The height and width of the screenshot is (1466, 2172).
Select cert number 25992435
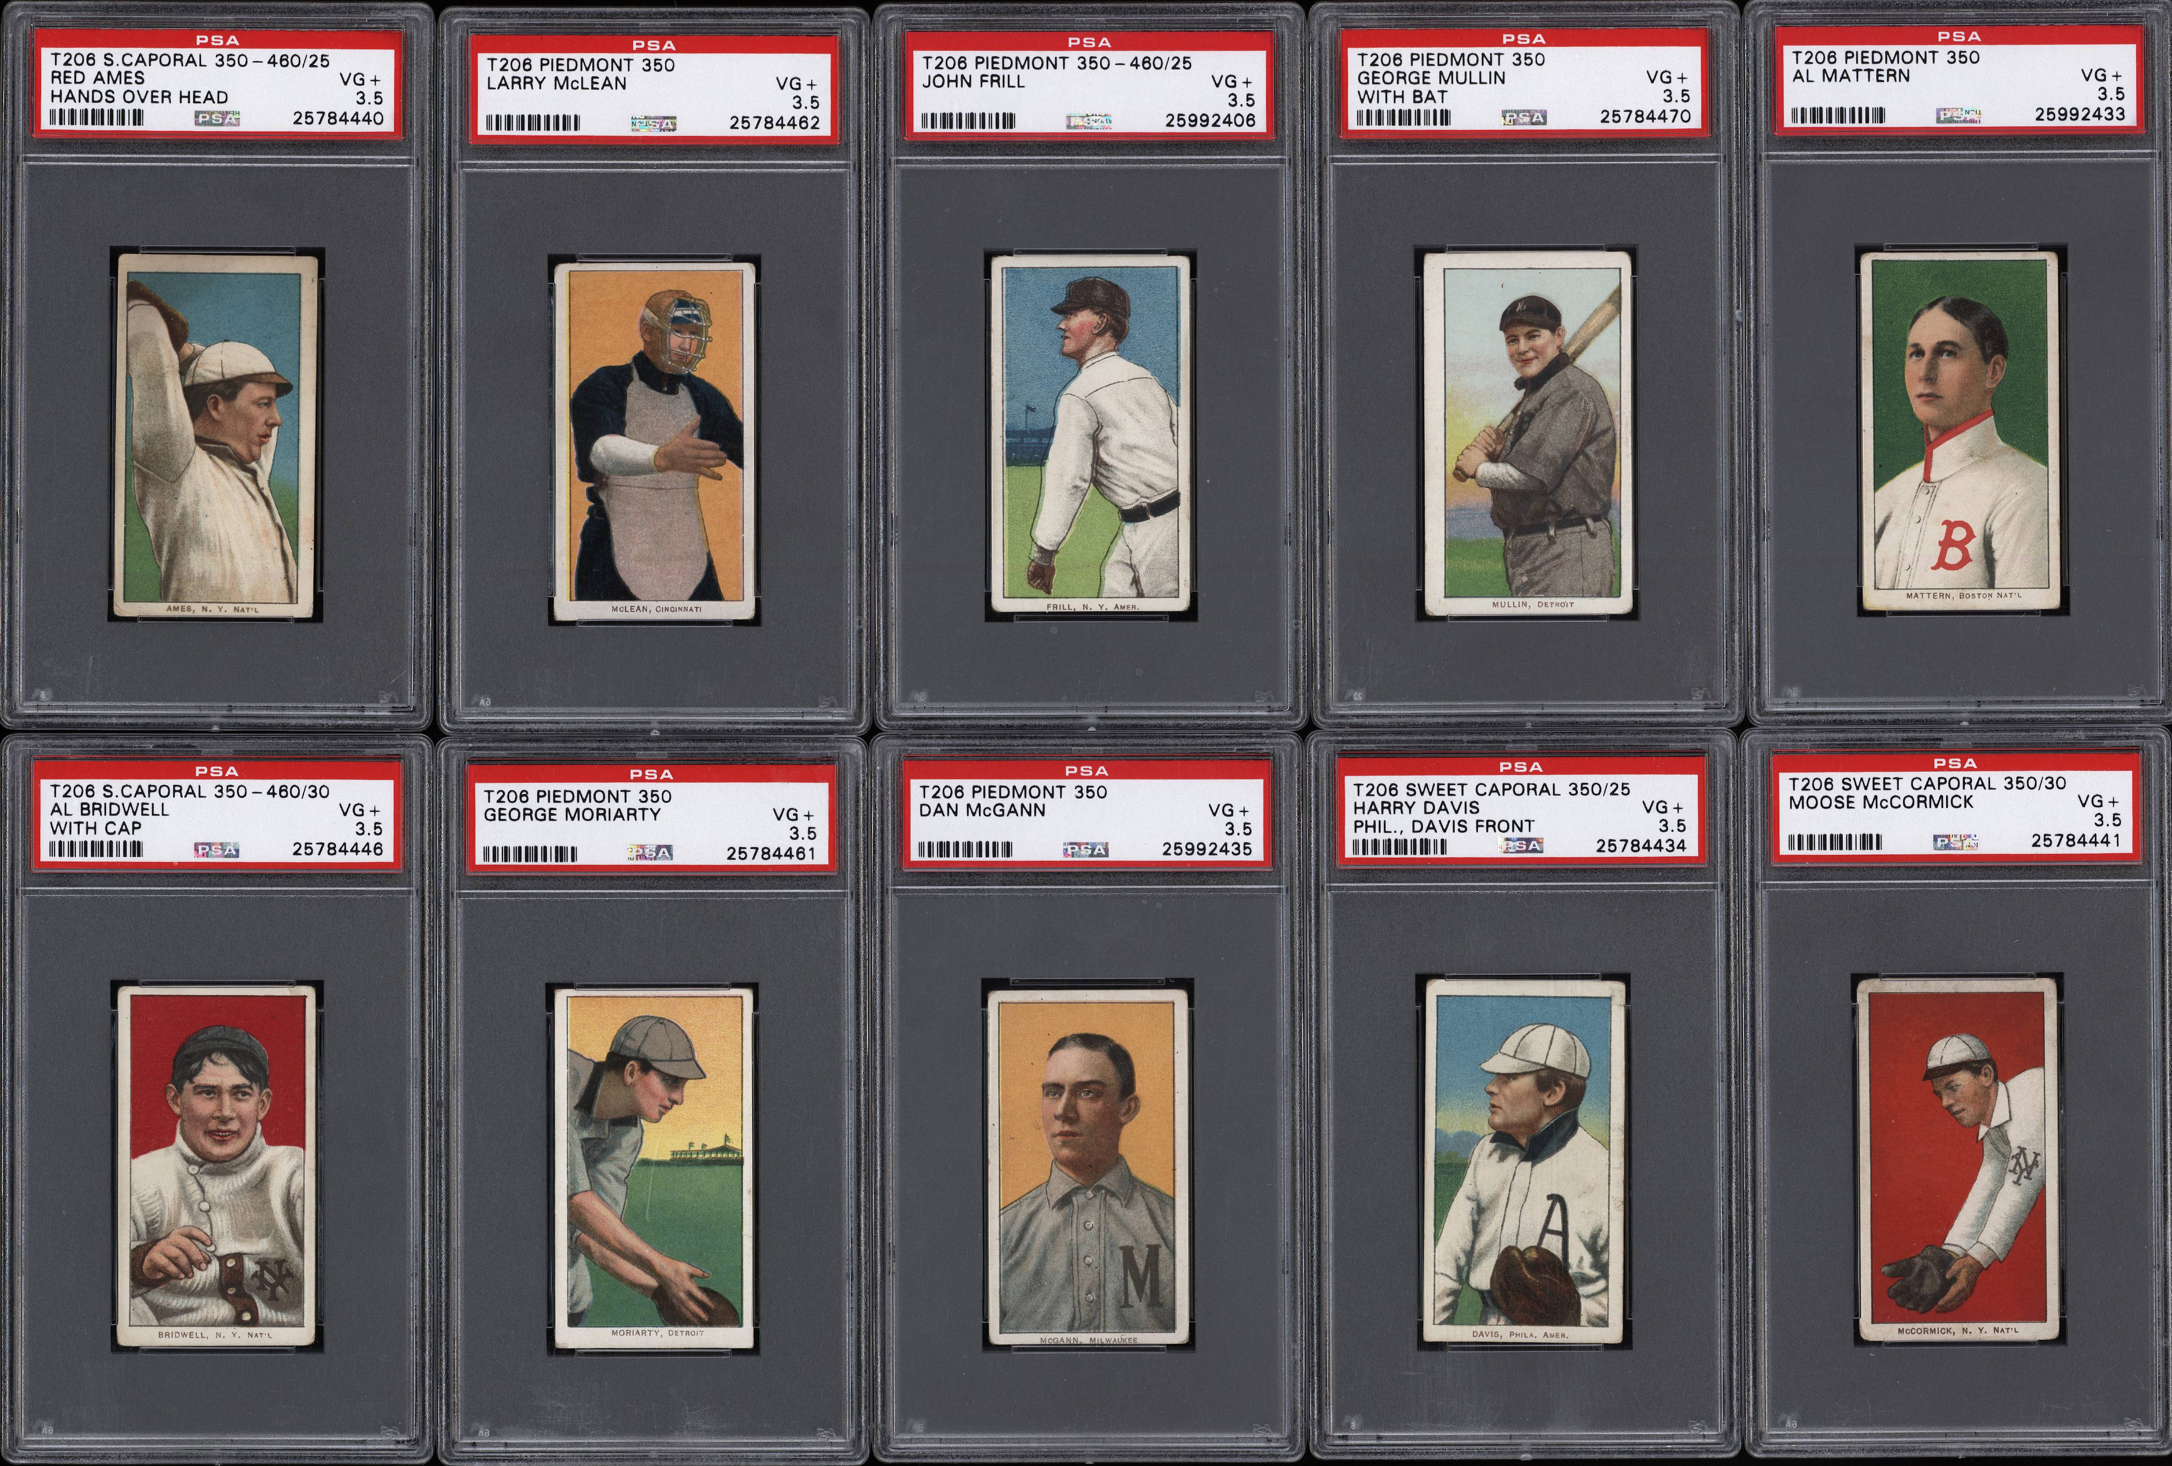point(1207,849)
